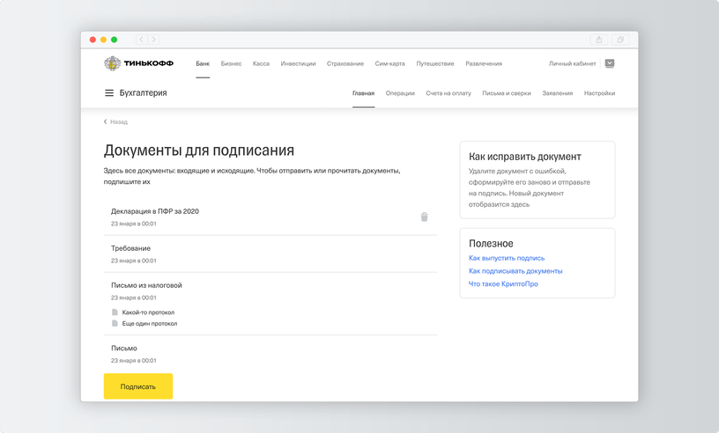Open the Еще один протокол attachment

coord(150,324)
